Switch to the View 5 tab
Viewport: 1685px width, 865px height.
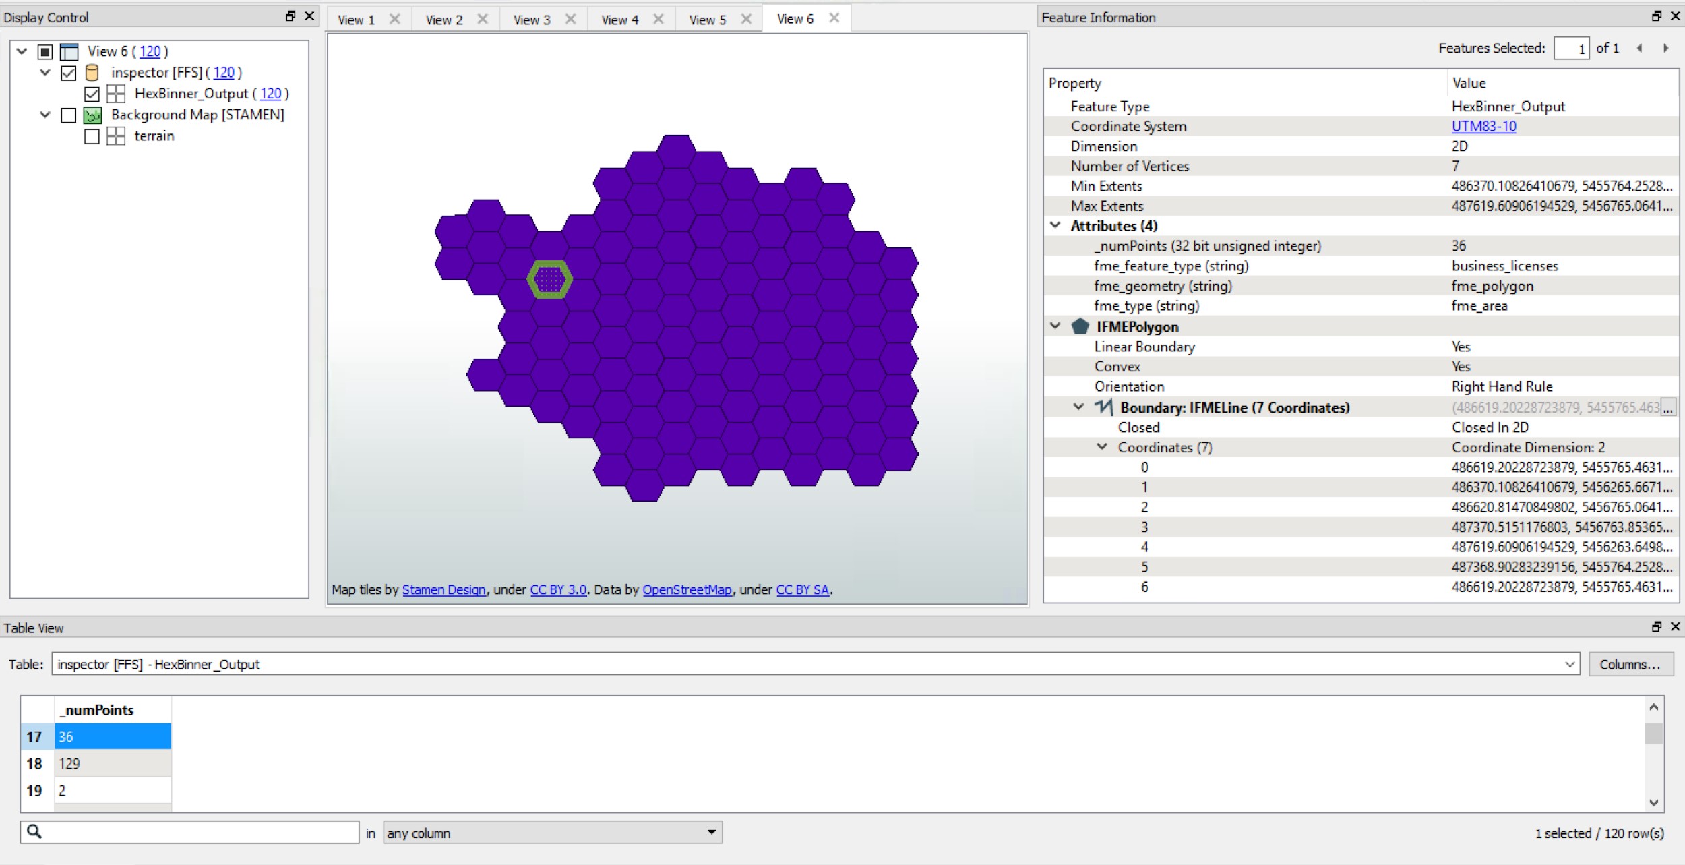coord(708,20)
